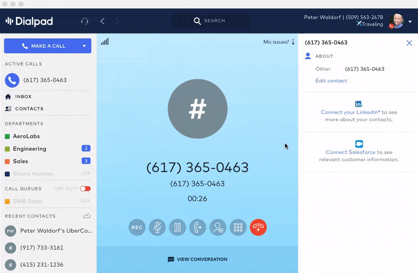Put the call on hold
This screenshot has height=273, width=418.
[x=177, y=227]
